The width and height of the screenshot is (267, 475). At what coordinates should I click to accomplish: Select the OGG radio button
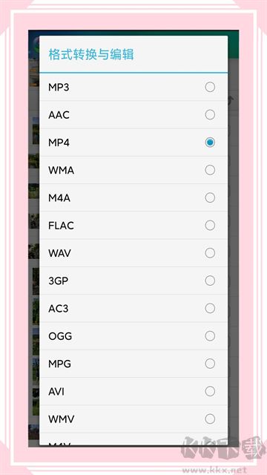click(x=210, y=336)
